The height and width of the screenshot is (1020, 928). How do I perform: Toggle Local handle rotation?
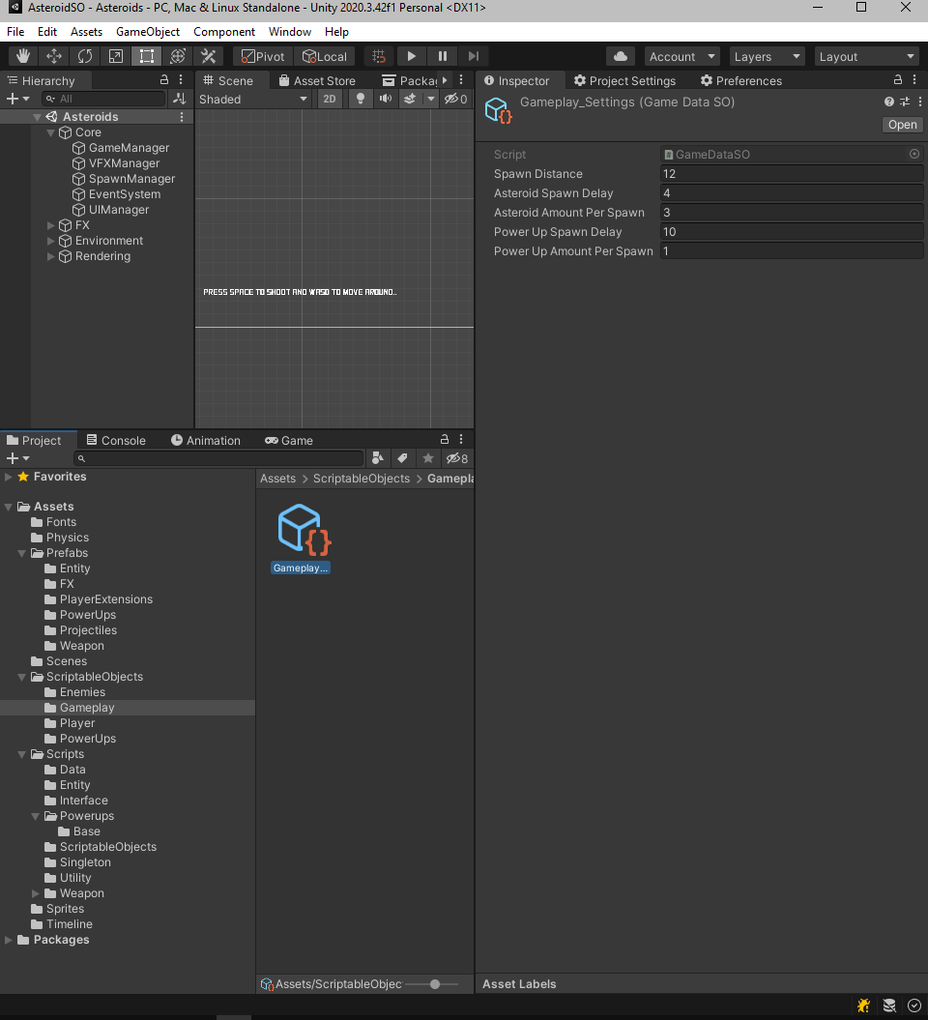coord(325,57)
